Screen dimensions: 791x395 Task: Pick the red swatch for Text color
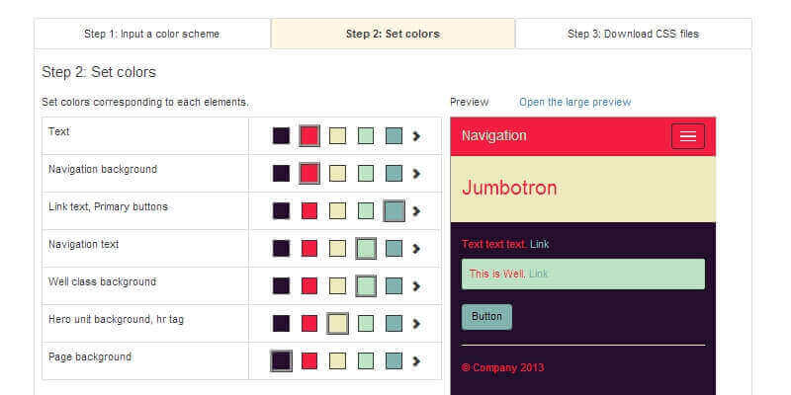[309, 135]
